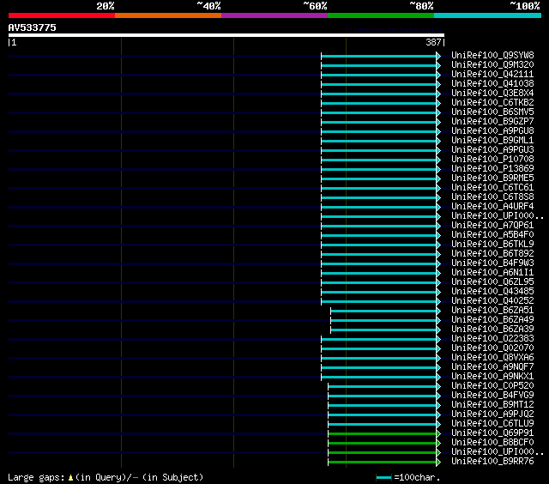Select UniRef100_Q40252 label
Viewport: 549px width, 484px height.
tap(492, 301)
